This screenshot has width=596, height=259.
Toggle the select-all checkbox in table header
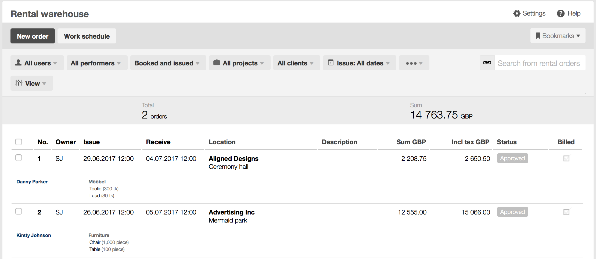coord(19,142)
